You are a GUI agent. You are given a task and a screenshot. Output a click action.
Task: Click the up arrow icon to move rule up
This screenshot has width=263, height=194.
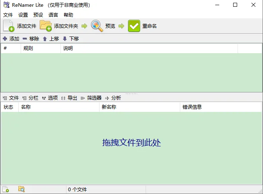[45, 39]
